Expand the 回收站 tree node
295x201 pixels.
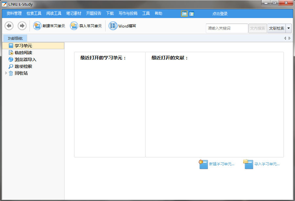click(x=6, y=73)
